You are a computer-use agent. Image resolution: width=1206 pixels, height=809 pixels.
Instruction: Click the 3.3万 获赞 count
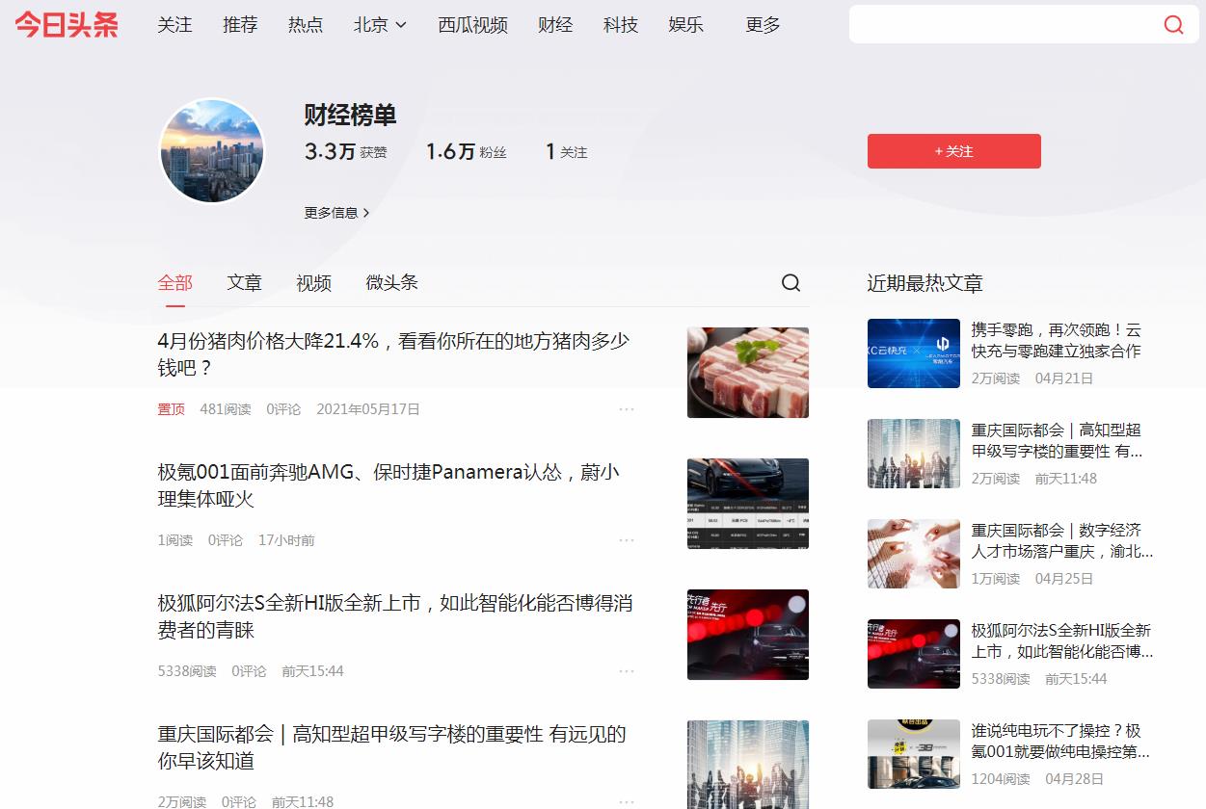(x=346, y=151)
